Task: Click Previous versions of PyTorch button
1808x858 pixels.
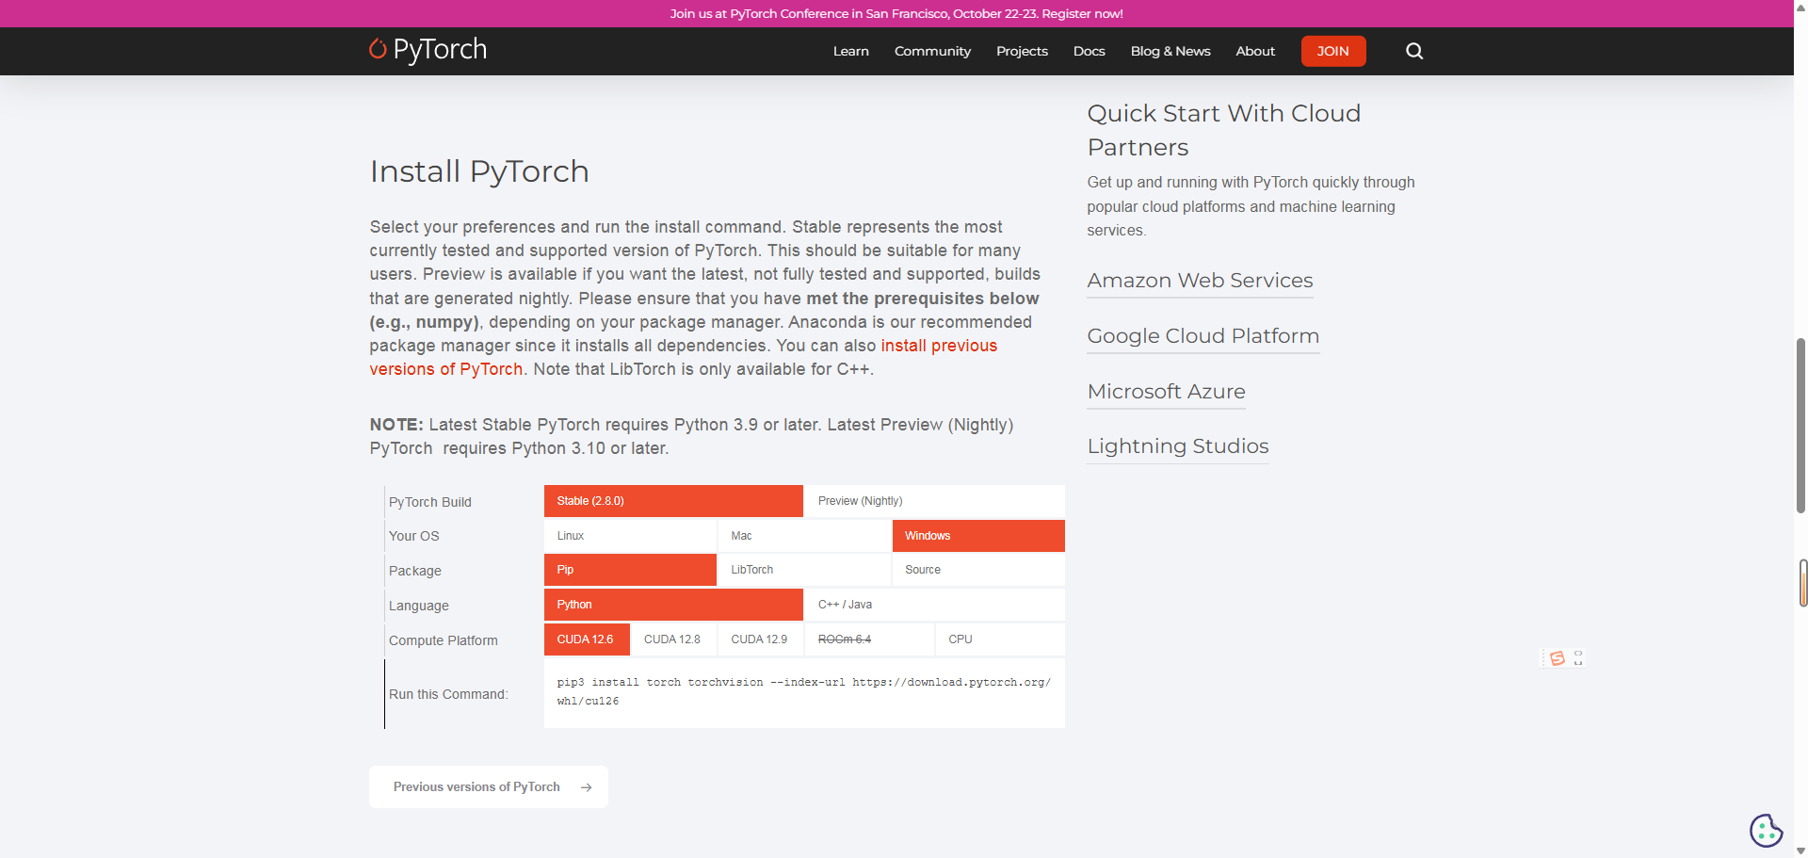Action: click(489, 787)
